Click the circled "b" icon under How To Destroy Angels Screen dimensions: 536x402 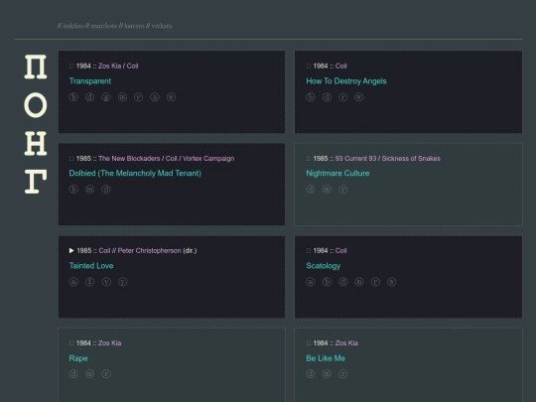click(311, 97)
